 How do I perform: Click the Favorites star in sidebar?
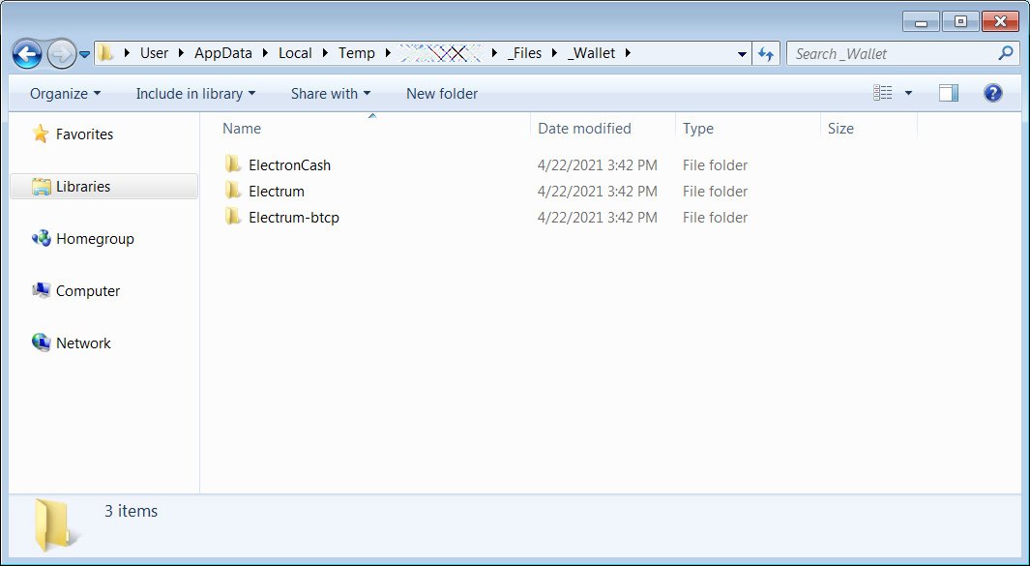click(x=41, y=134)
